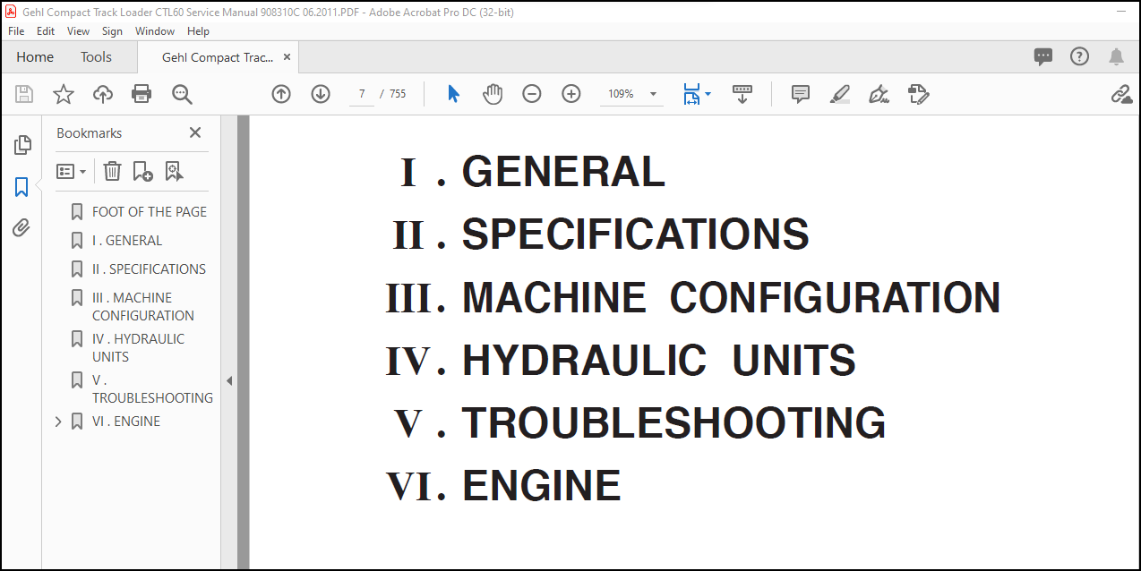The image size is (1141, 571).
Task: Zoom out with minus button
Action: point(532,94)
